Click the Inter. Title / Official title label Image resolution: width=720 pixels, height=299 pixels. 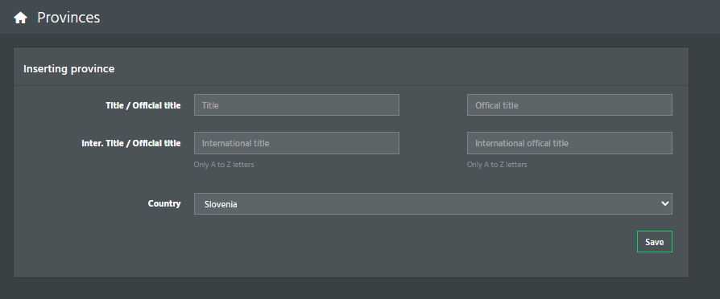130,143
